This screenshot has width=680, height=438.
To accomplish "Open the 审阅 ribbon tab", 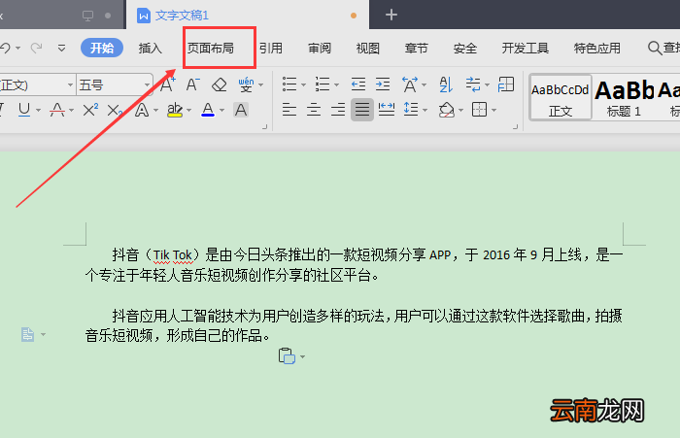I will tap(320, 48).
